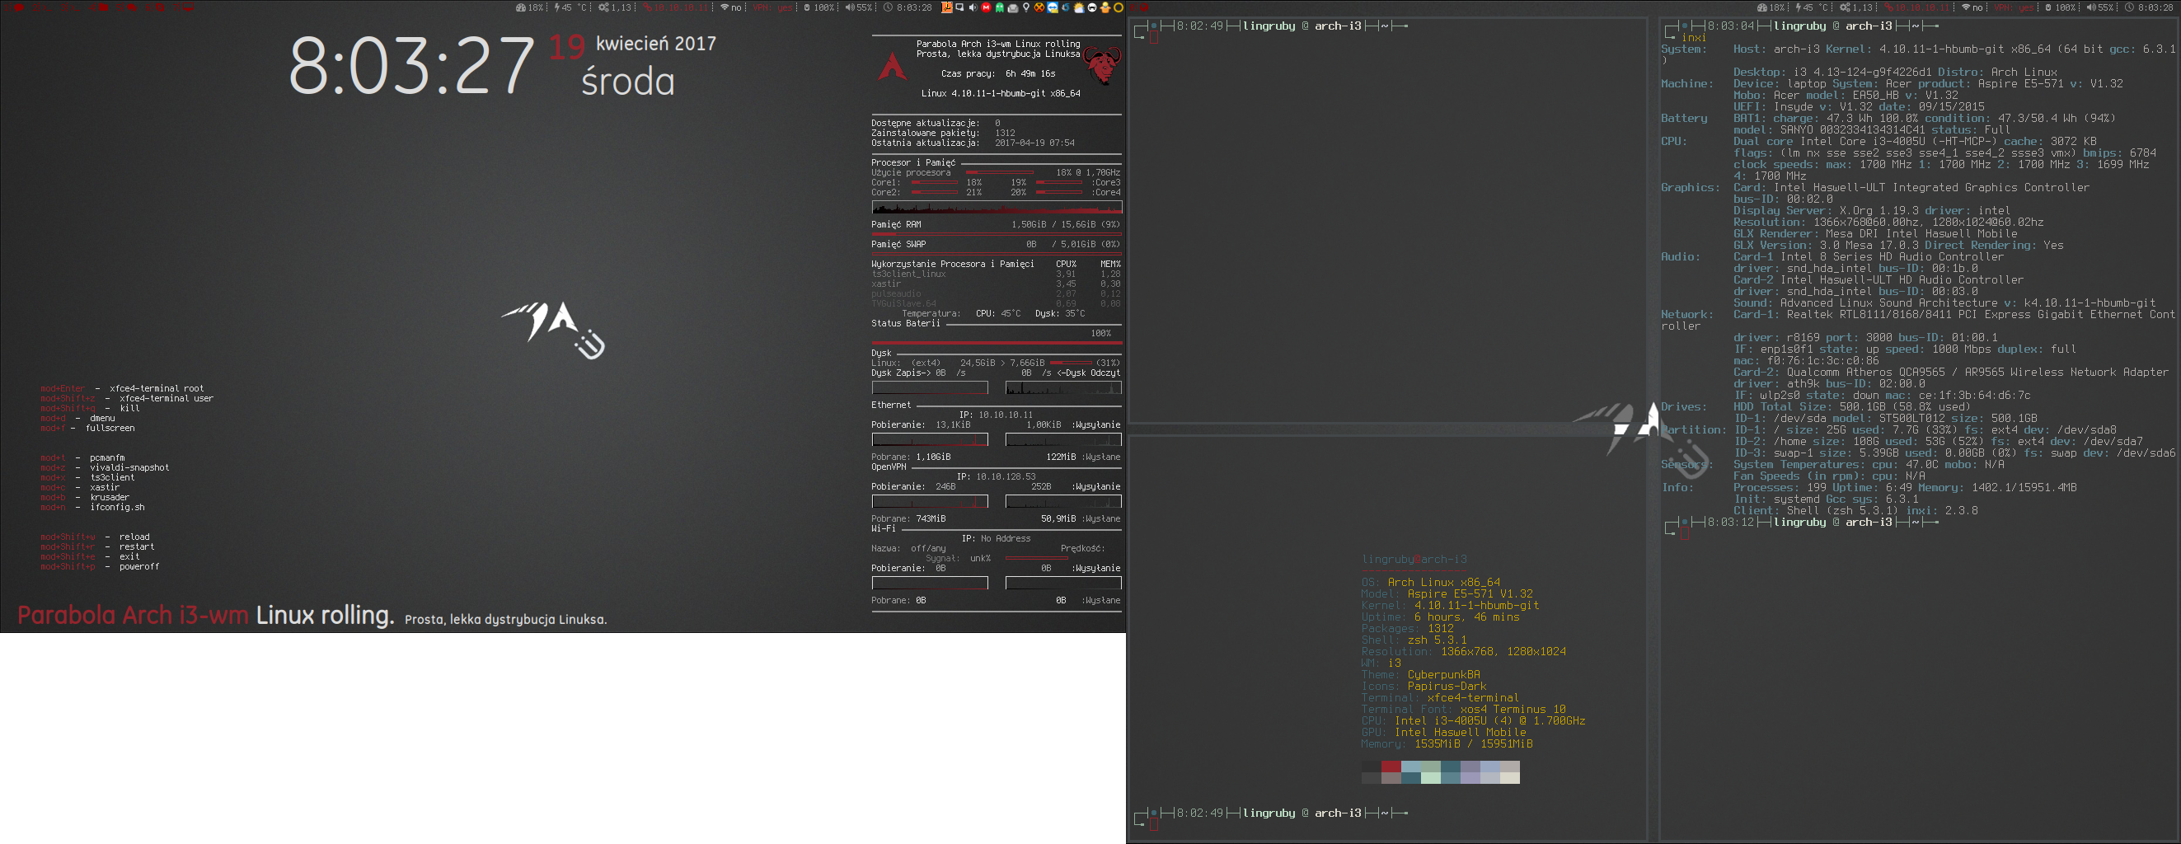Click the CPU usage 18% status block
The height and width of the screenshot is (844, 2181).
pyautogui.click(x=530, y=7)
